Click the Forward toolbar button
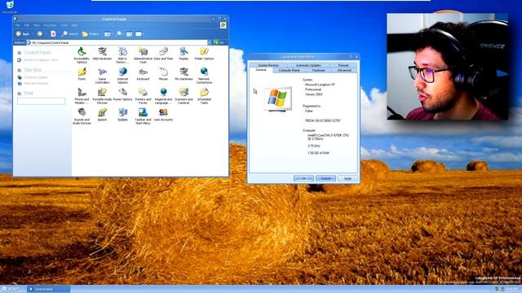 [40, 34]
